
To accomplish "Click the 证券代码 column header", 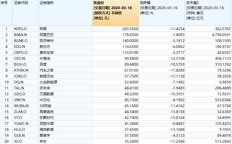I will (25, 13).
